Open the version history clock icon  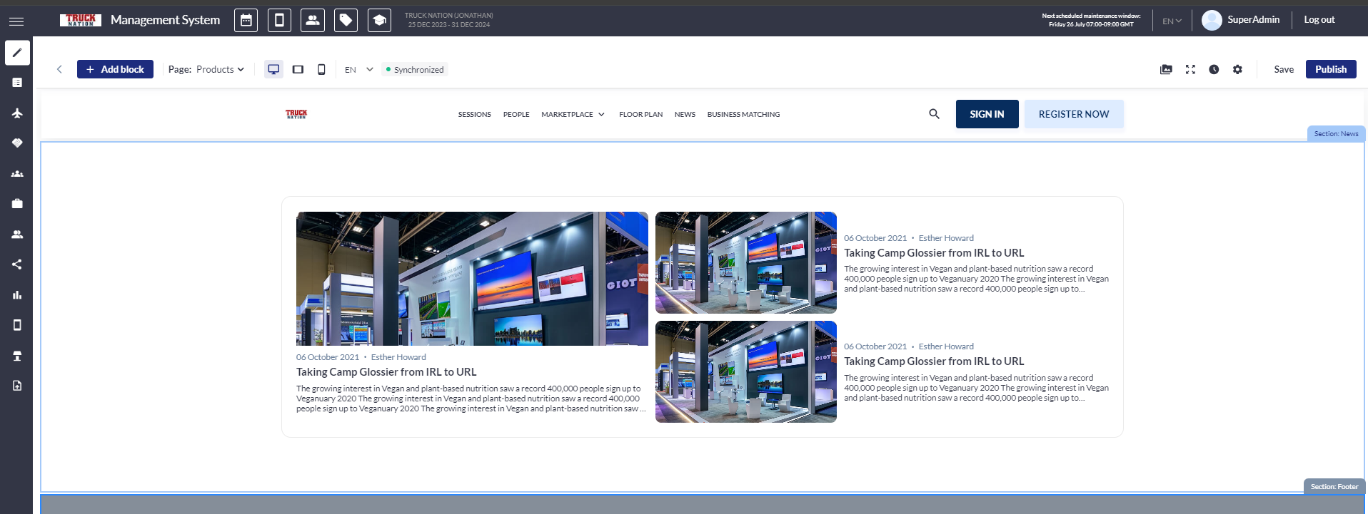[x=1214, y=69]
